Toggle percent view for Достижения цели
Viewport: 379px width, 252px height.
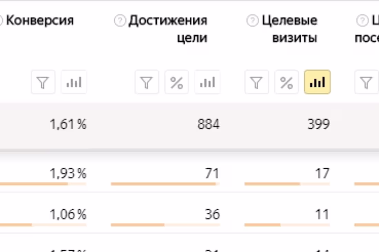pyautogui.click(x=177, y=82)
